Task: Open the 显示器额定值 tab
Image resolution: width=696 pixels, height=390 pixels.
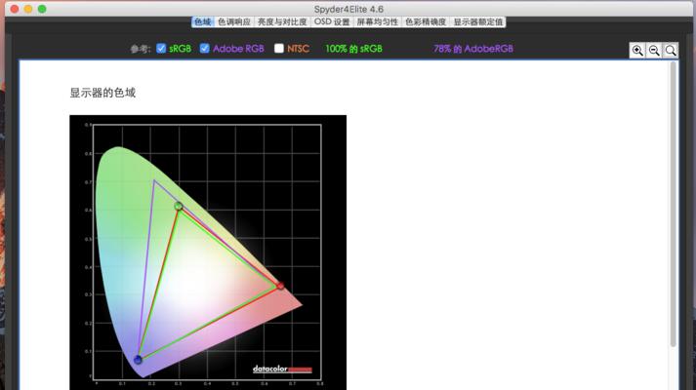Action: pos(477,21)
